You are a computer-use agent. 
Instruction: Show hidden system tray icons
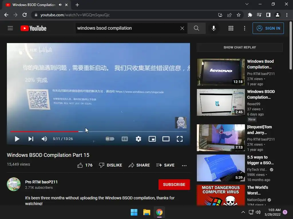click(x=243, y=212)
